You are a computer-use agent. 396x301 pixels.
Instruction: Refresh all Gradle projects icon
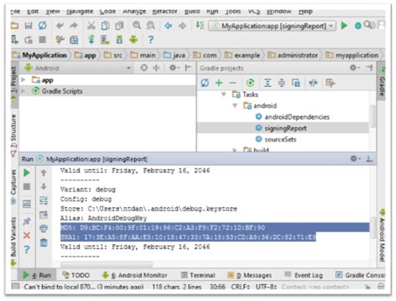[x=205, y=83]
